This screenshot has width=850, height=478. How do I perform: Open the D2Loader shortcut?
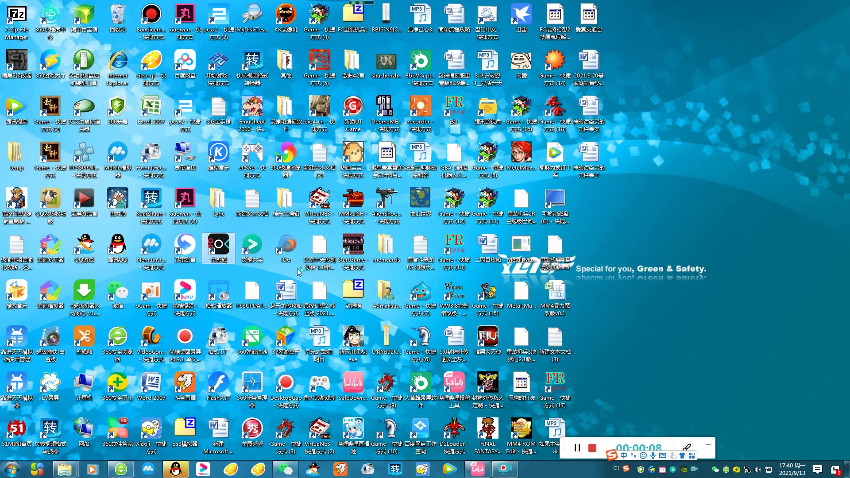[x=454, y=436]
